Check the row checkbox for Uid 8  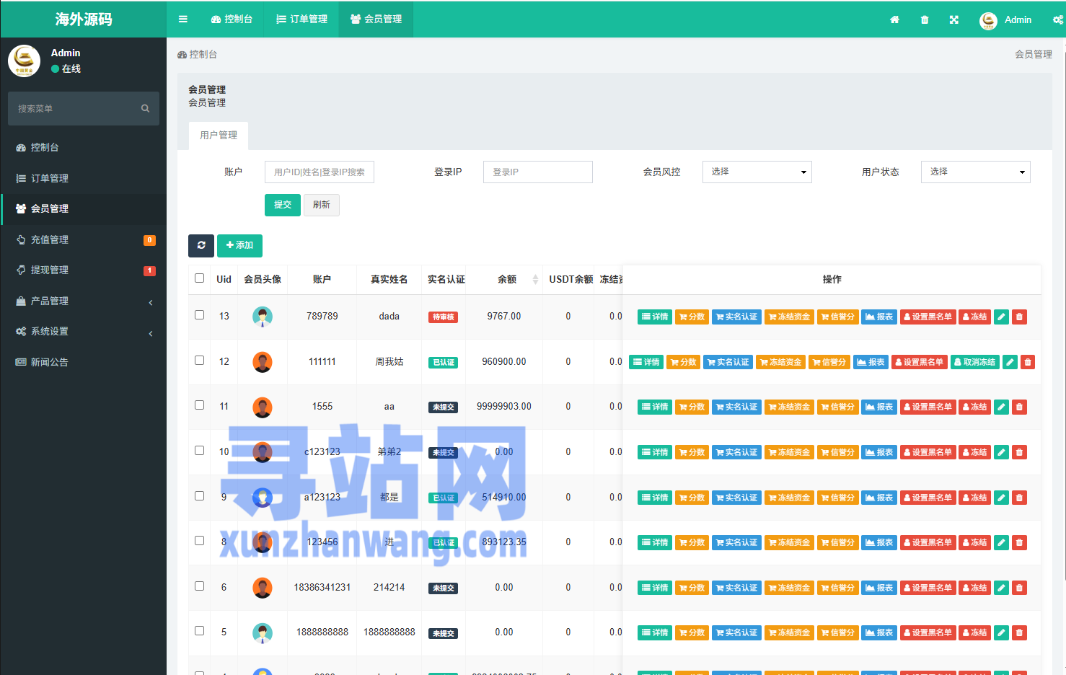point(200,541)
